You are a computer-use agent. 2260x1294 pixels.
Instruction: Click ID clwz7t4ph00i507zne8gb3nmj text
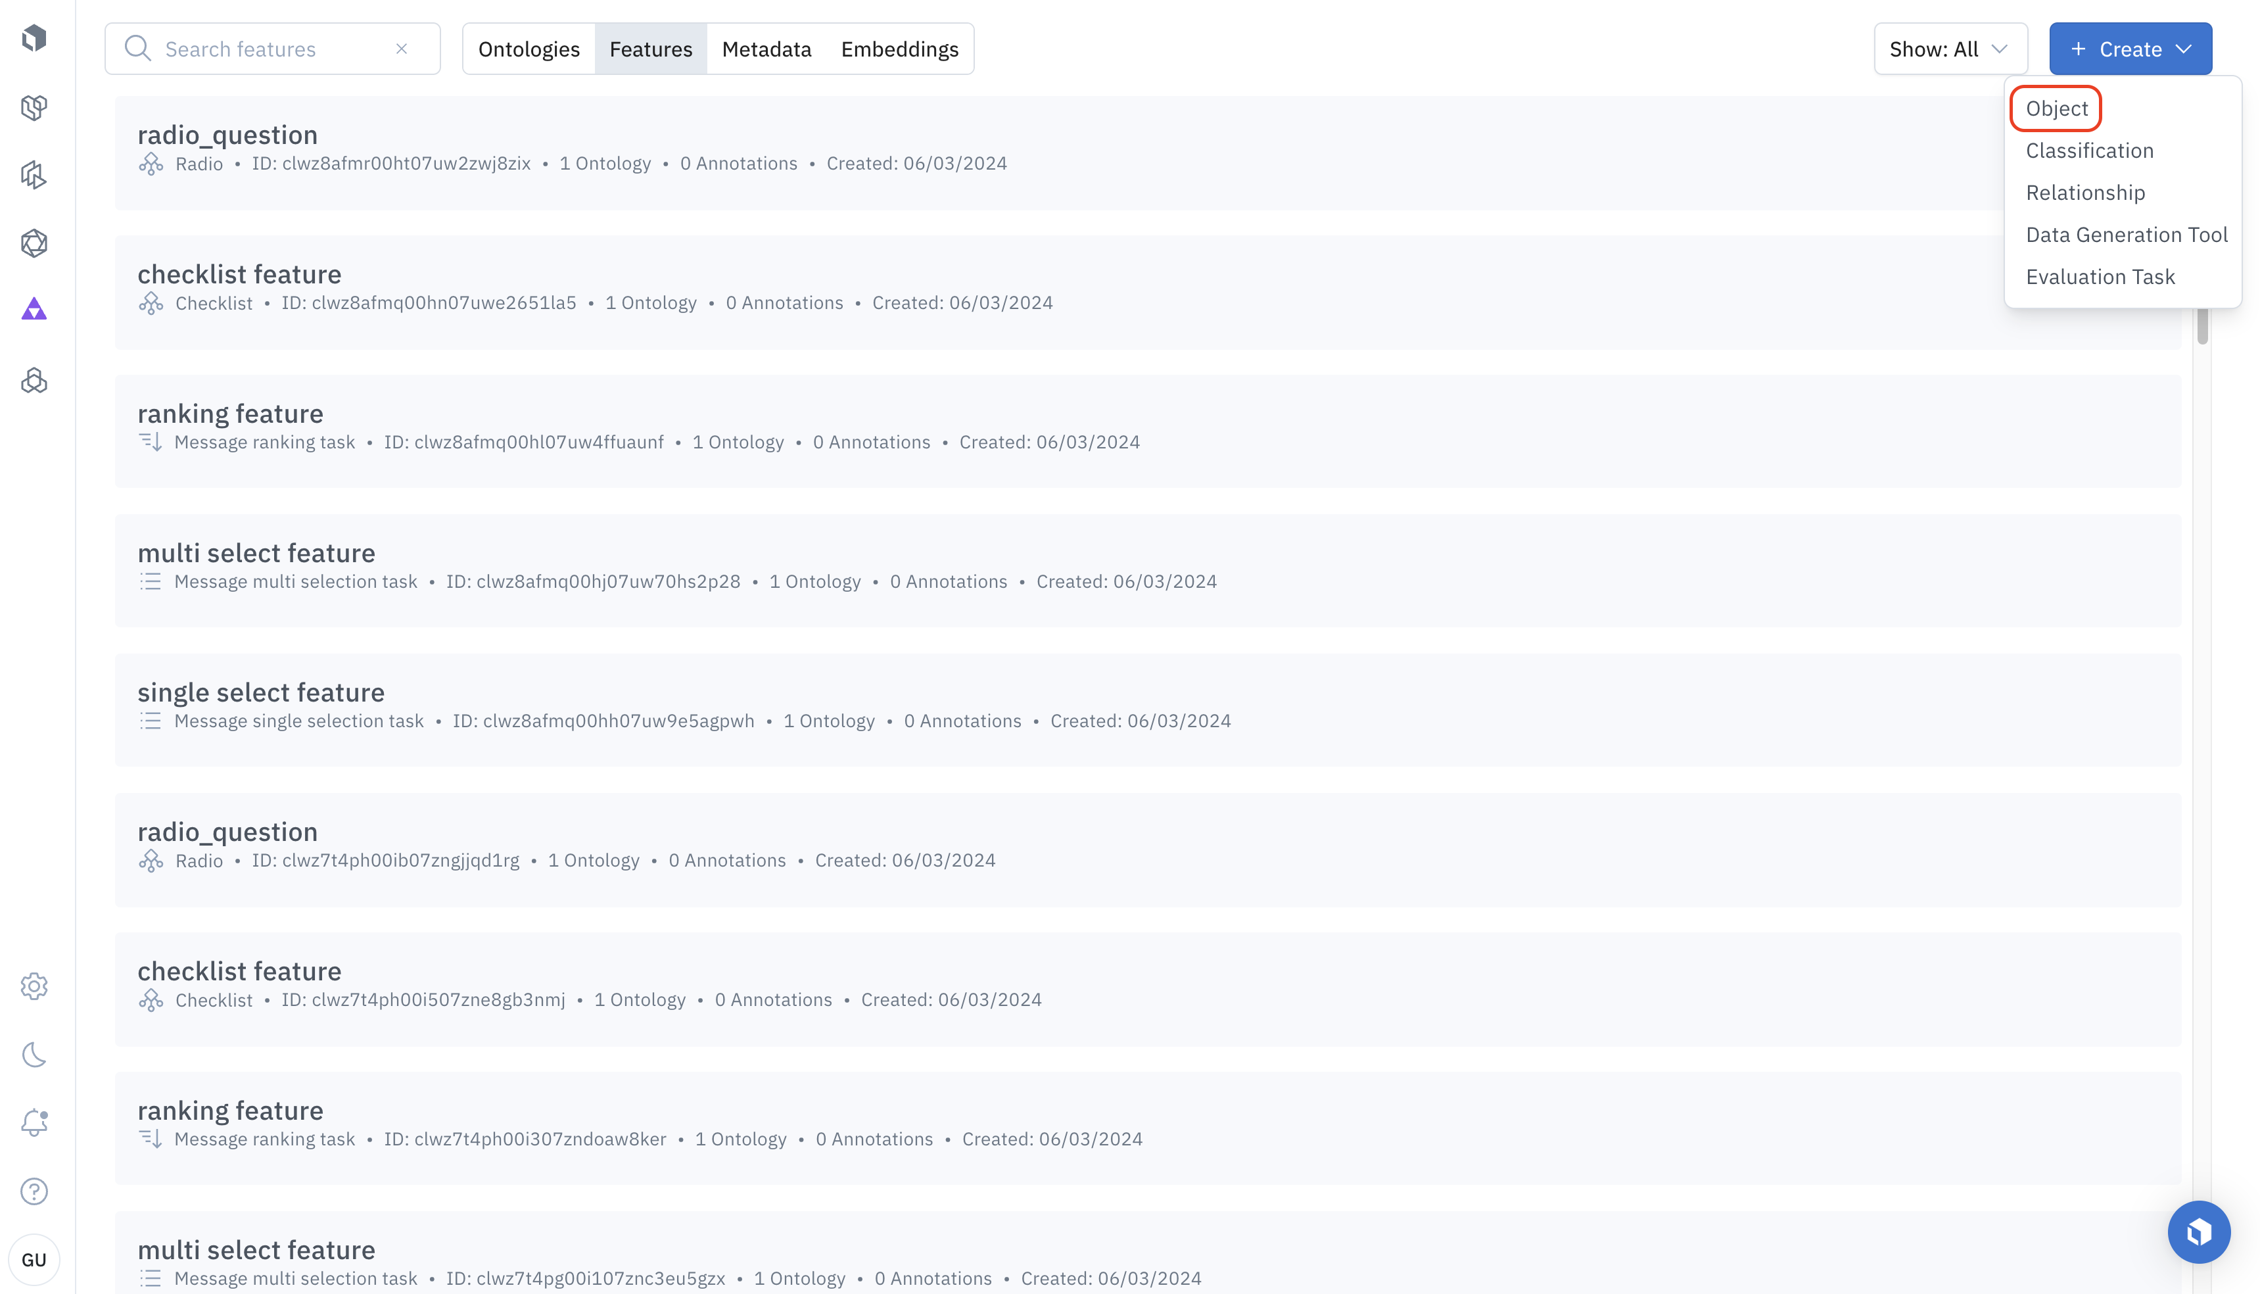click(x=423, y=1000)
